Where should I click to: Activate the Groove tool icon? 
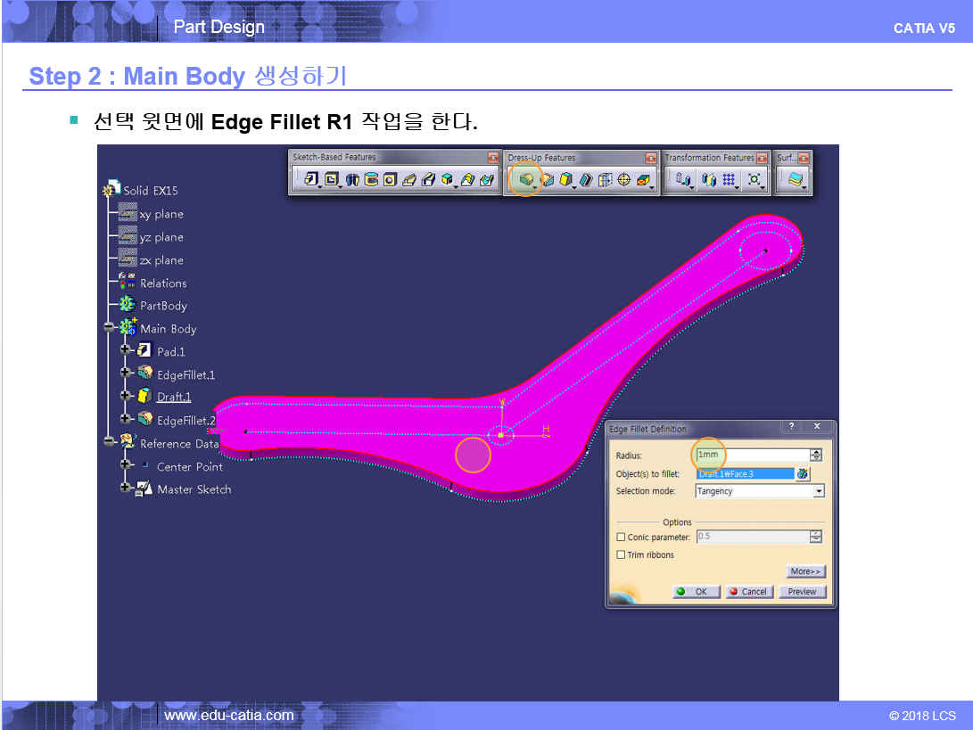point(371,180)
